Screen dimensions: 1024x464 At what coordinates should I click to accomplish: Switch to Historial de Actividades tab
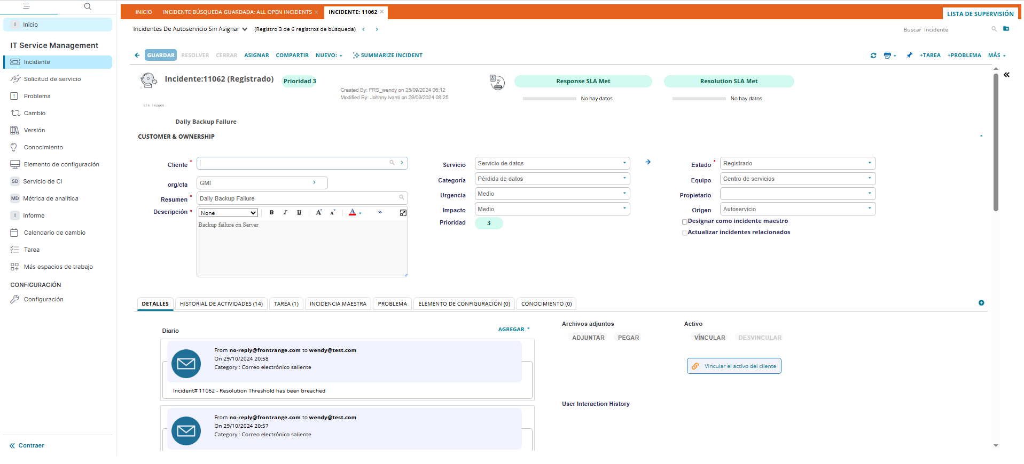pos(221,304)
